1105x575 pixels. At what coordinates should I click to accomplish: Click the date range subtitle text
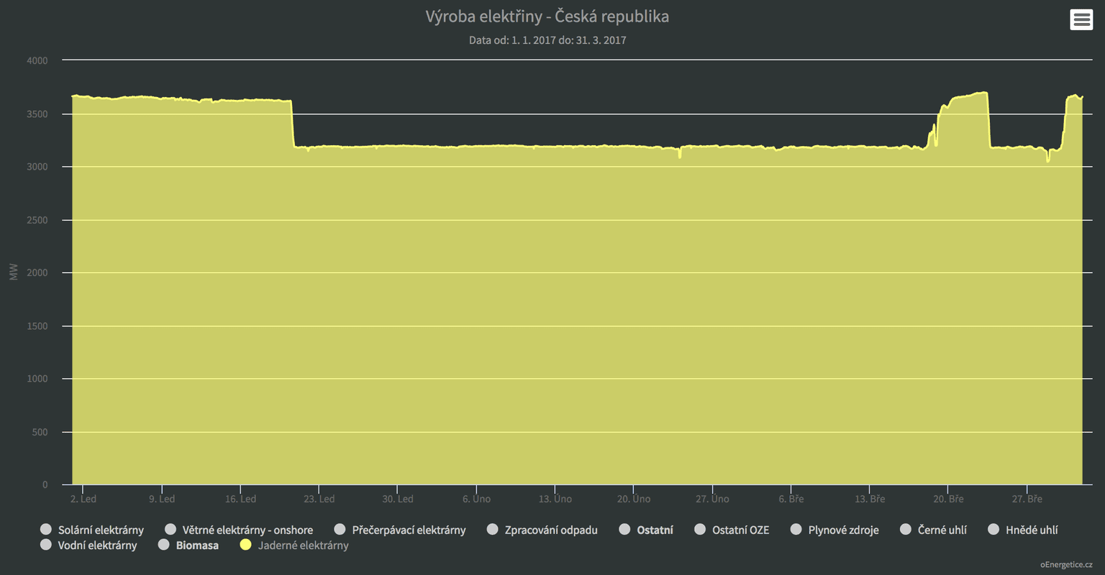[x=547, y=40]
